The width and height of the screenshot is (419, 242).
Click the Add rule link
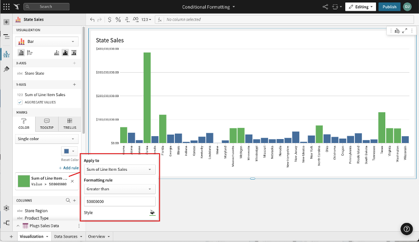(69, 168)
